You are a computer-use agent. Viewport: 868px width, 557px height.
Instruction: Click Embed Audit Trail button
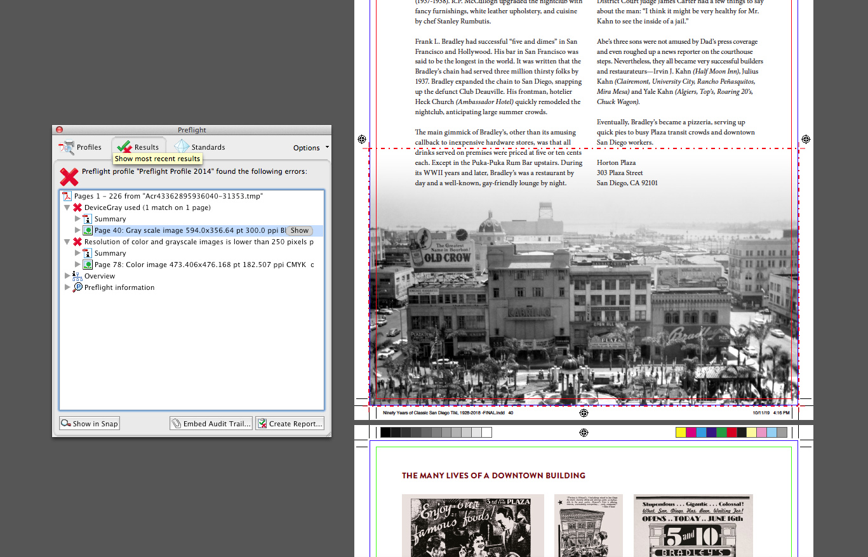[211, 424]
